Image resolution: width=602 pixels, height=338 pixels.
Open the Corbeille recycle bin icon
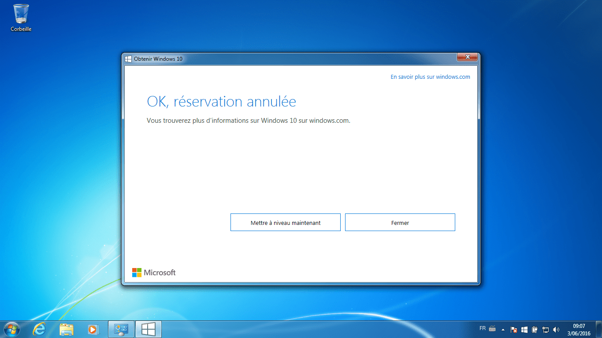coord(21,18)
